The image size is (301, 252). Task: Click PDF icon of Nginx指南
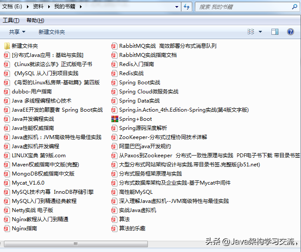coord(7,229)
